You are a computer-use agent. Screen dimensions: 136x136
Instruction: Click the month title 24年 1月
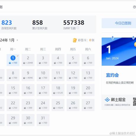(x=7, y=40)
